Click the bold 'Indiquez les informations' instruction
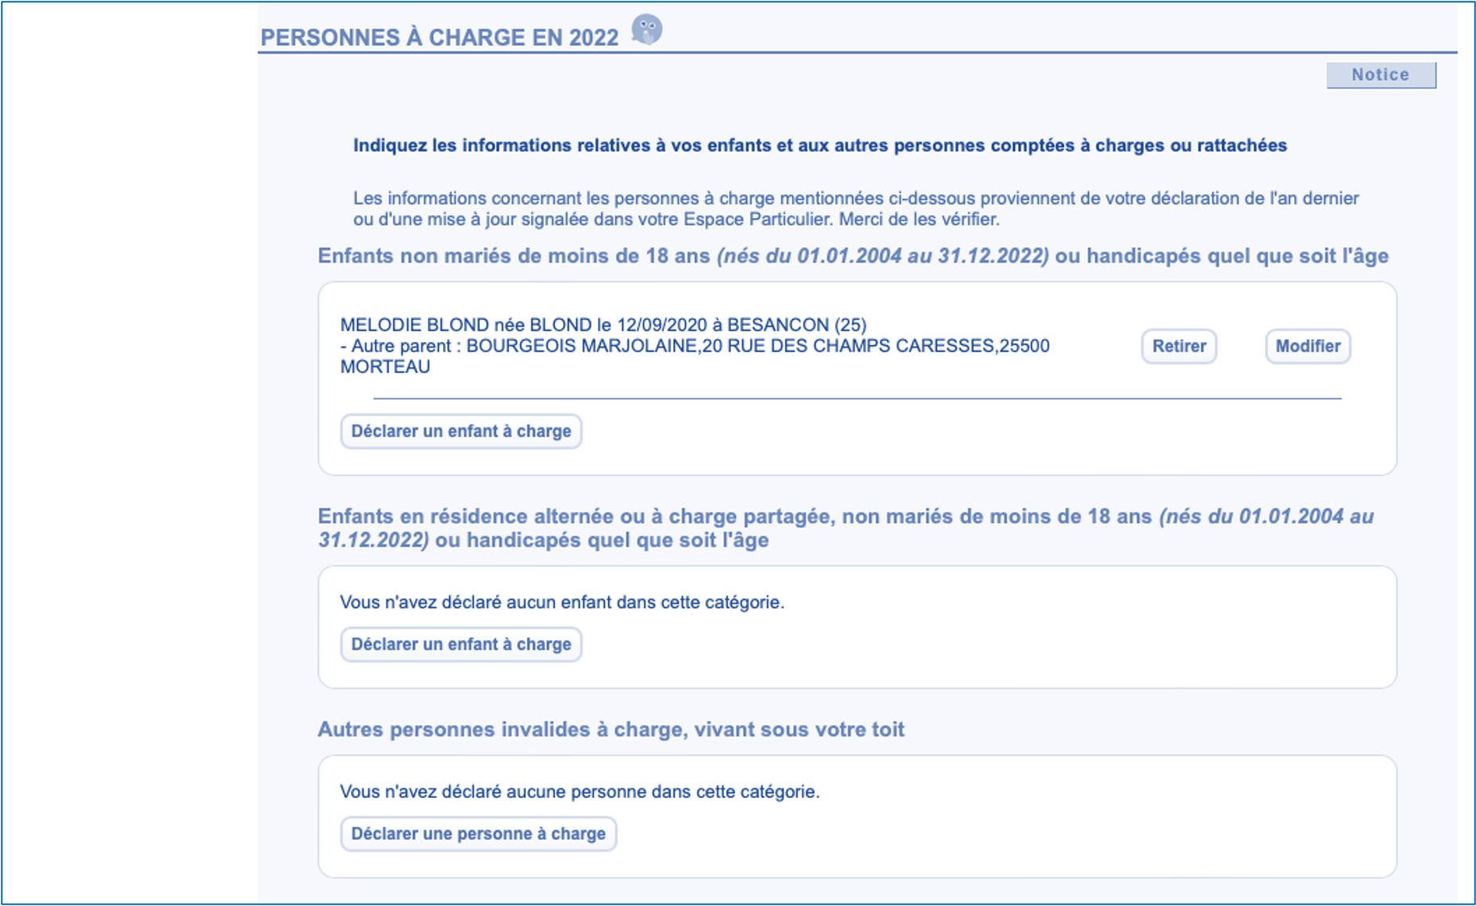Viewport: 1476px width, 906px height. [x=819, y=145]
